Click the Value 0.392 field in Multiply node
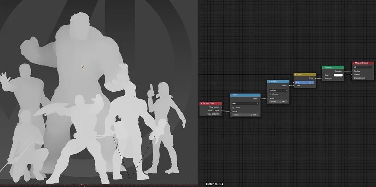 coord(278,101)
